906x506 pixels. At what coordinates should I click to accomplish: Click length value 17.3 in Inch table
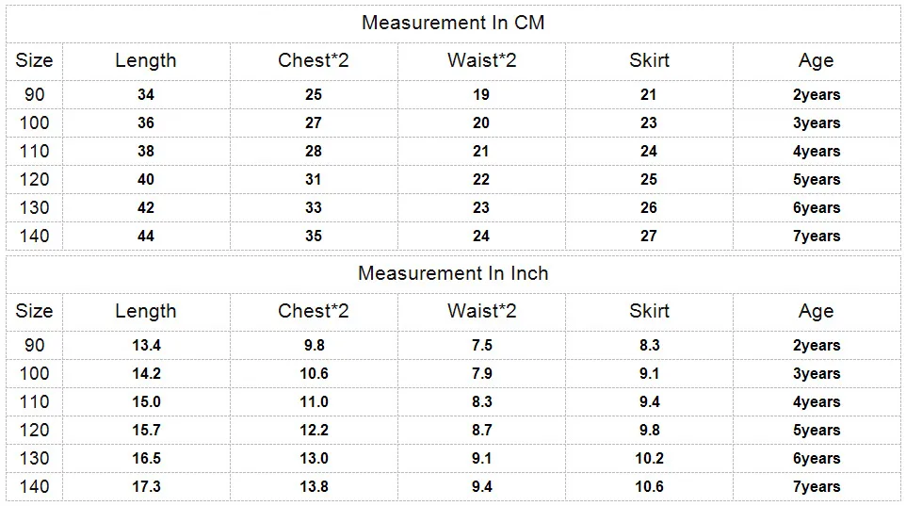tap(146, 486)
